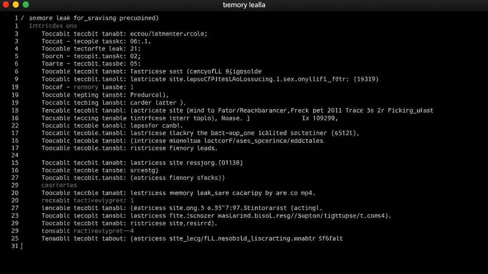Screen dimensions: 488x274
Task: Click the window title 'tiemory lealla'
Action: coord(244,5)
